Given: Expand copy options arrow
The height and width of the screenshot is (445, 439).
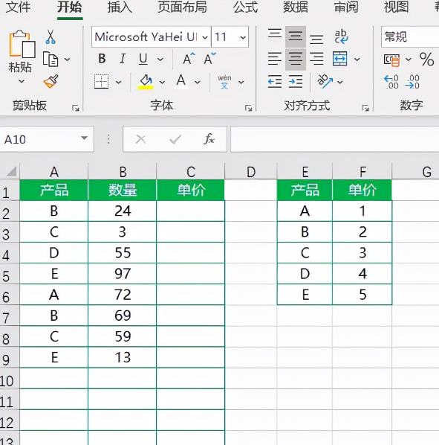Looking at the screenshot, I should [x=67, y=60].
